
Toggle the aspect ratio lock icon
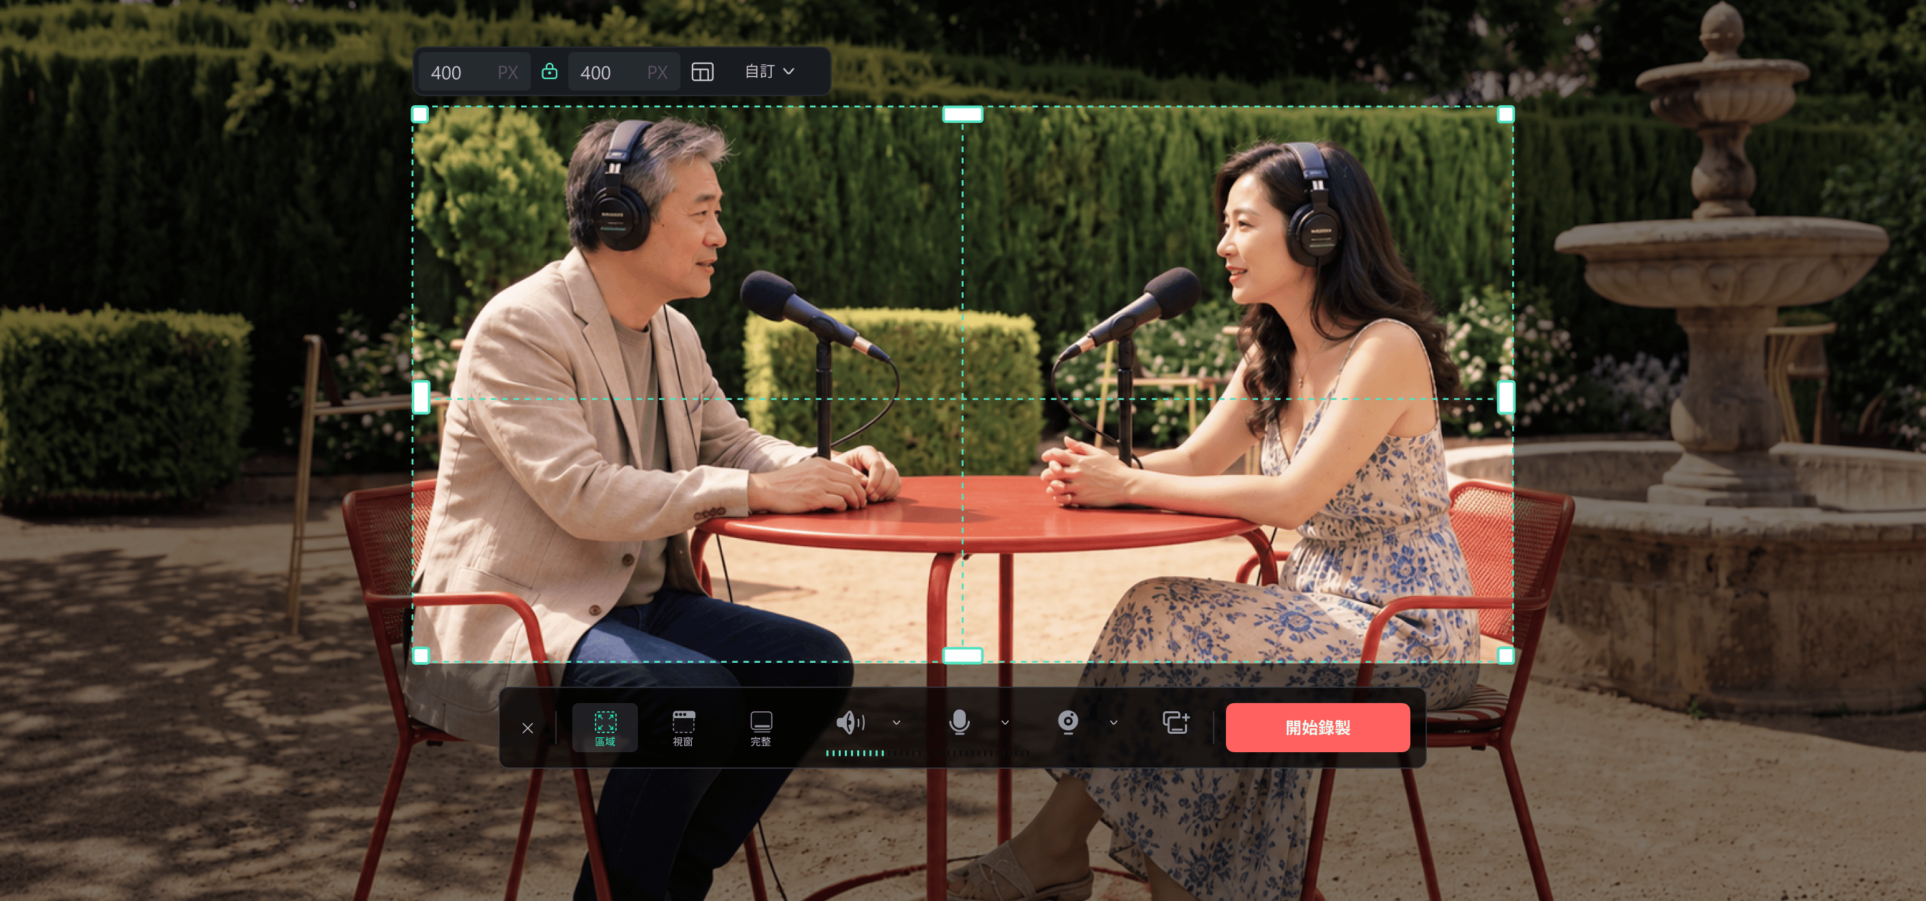pos(549,71)
